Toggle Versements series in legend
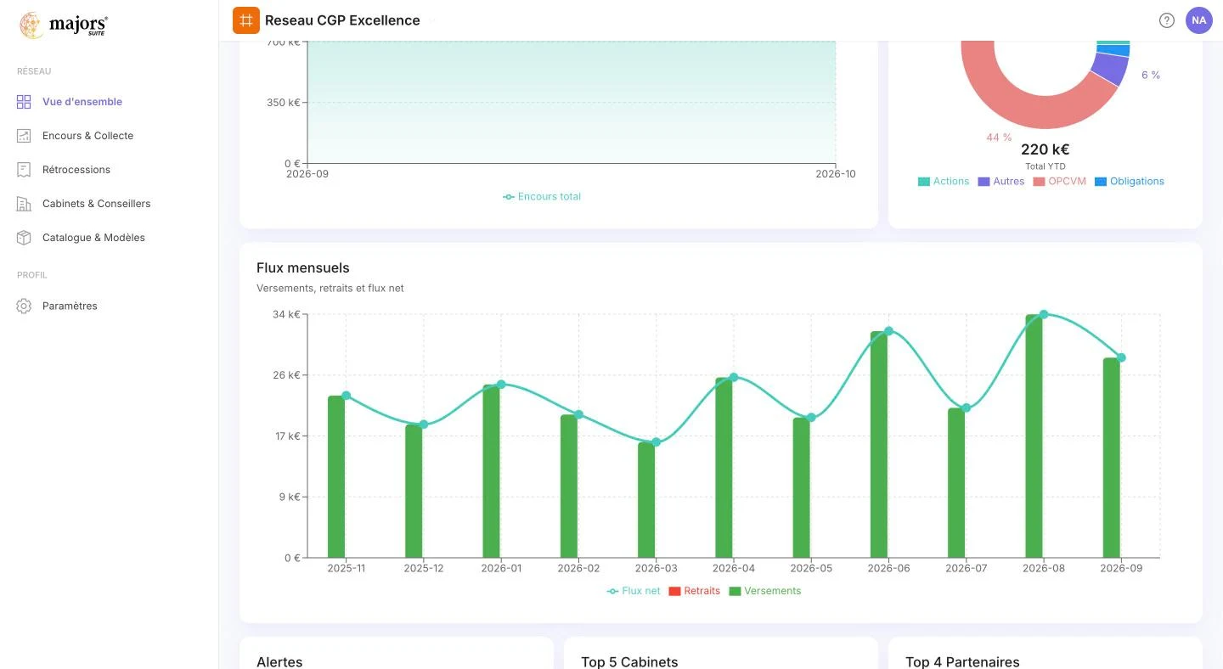The height and width of the screenshot is (669, 1223). [765, 591]
